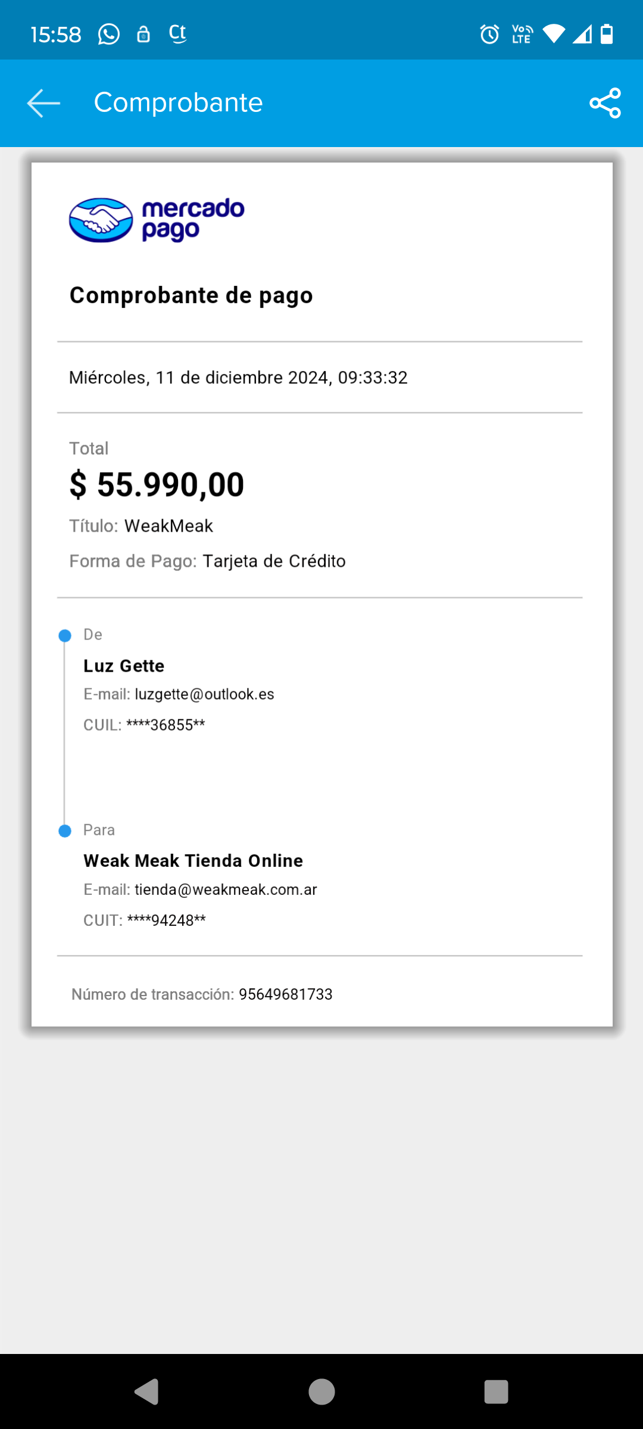Tap the sender email luzgette@outlook.es

click(204, 694)
